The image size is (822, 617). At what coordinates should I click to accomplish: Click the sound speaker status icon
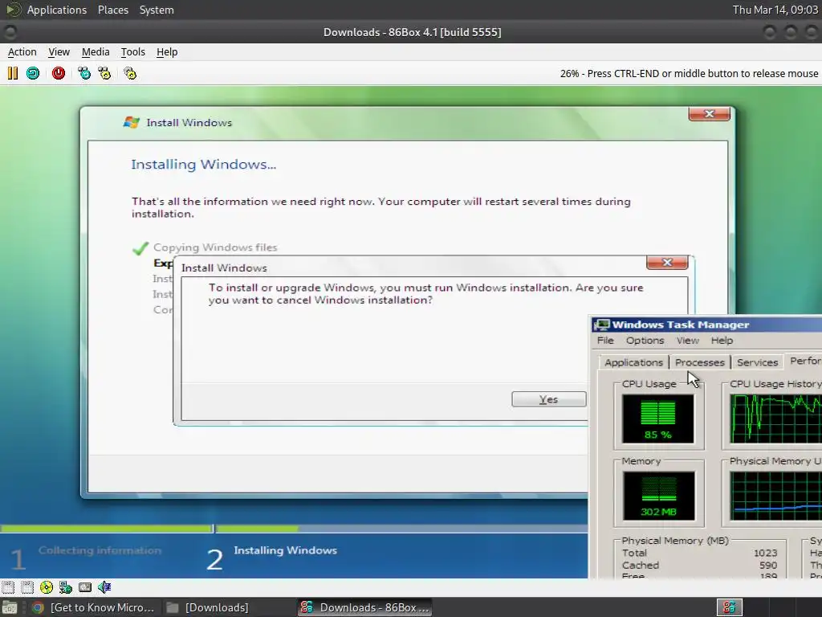[104, 587]
